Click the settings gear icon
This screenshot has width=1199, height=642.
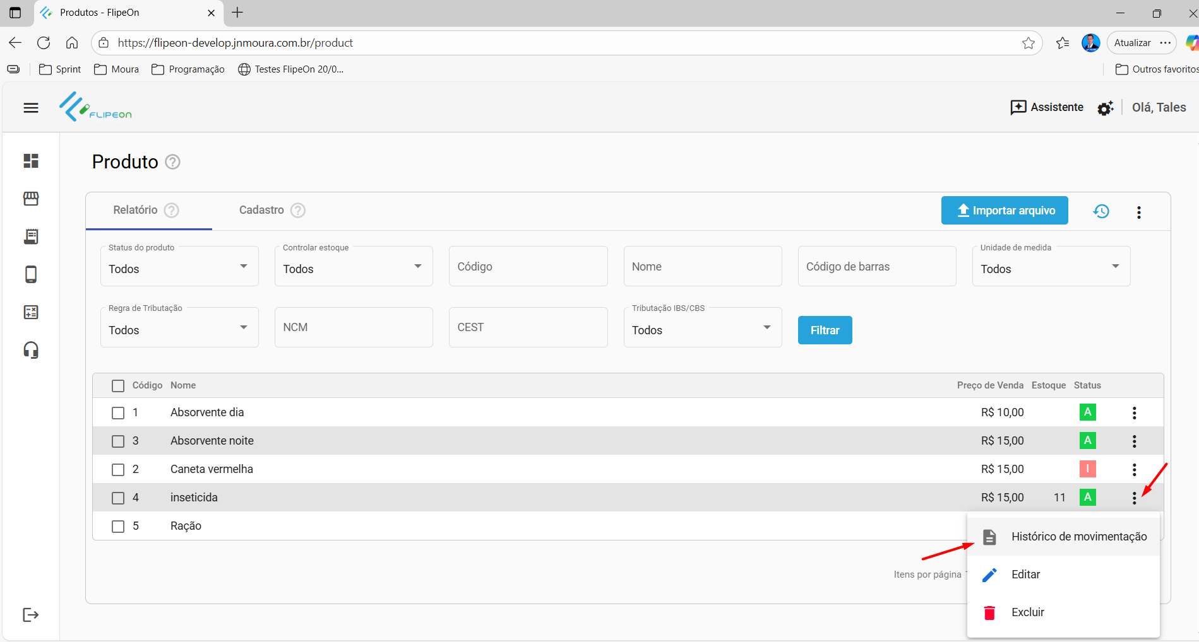click(x=1105, y=108)
